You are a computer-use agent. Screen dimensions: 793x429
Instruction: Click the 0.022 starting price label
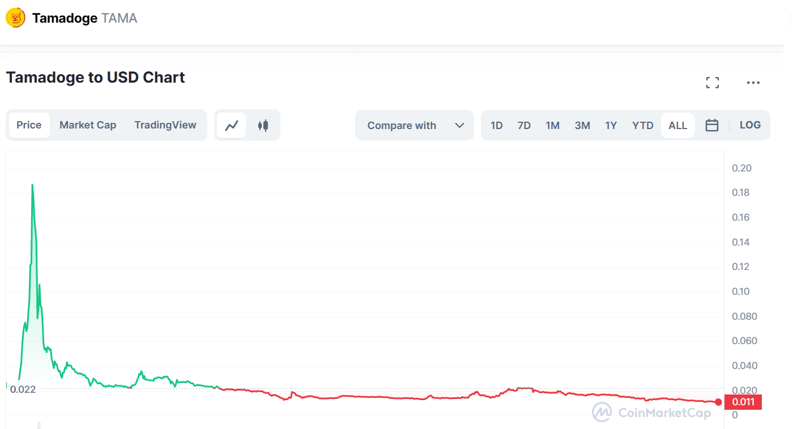[23, 389]
